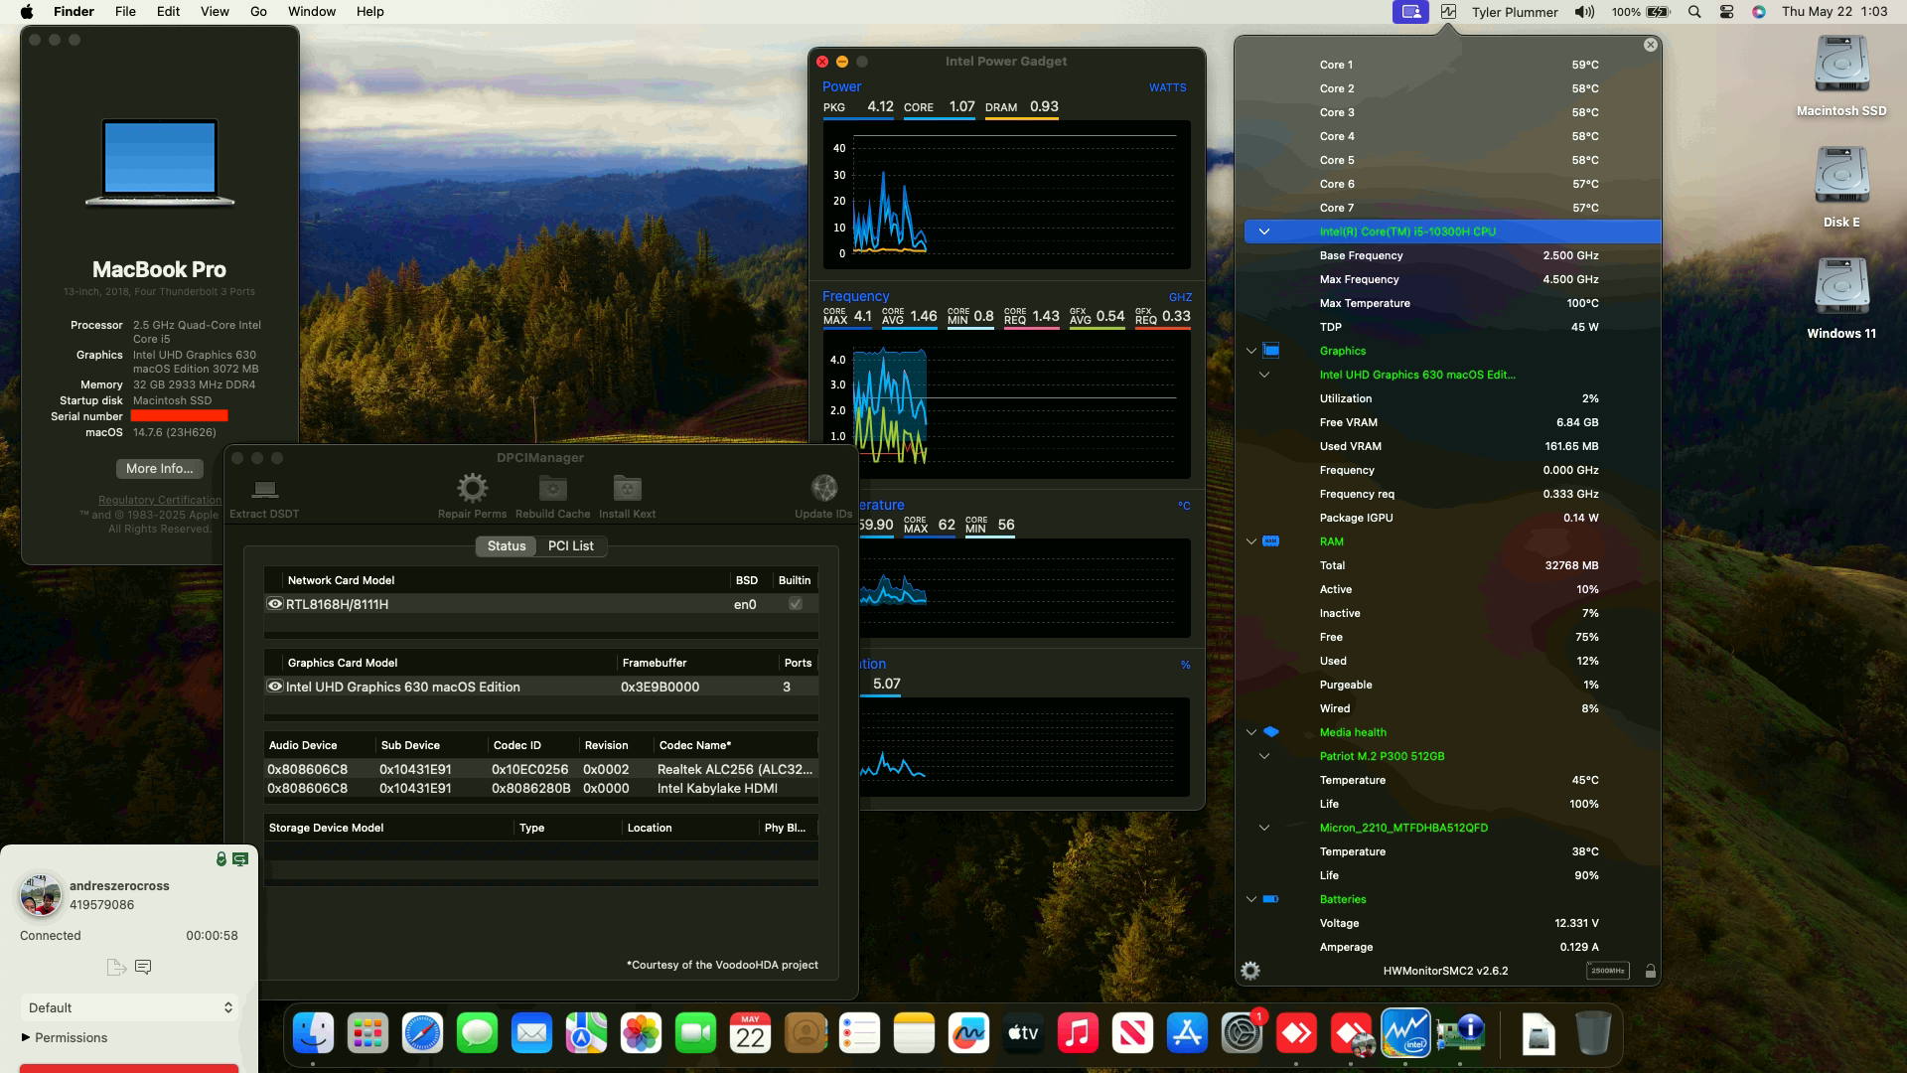
Task: Open HWMonitorSMC2 settings via gear icon
Action: 1252,970
